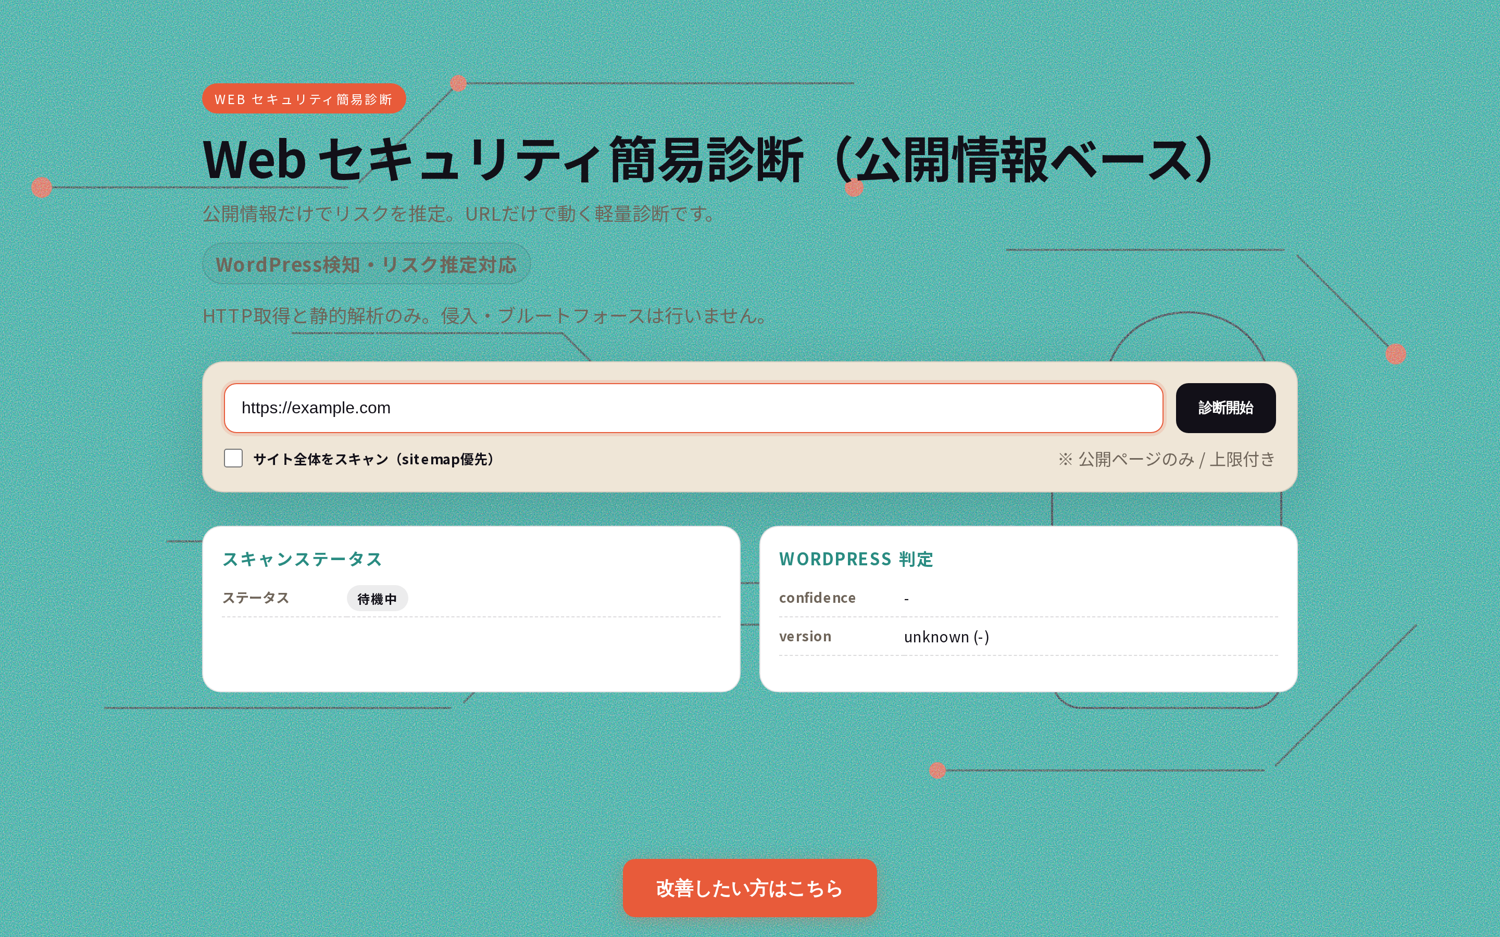The height and width of the screenshot is (937, 1500).
Task: Open the 改善したい方はこちら link button
Action: (750, 888)
